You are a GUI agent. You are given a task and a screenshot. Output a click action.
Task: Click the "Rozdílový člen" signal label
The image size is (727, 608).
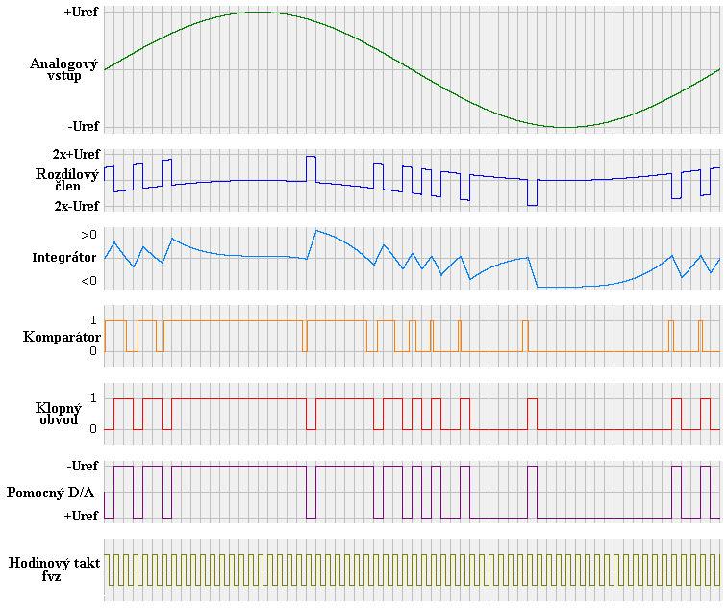coord(67,180)
